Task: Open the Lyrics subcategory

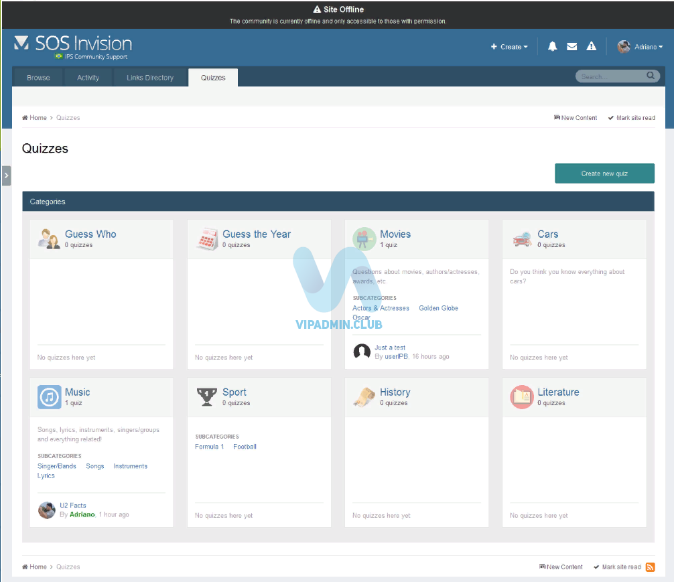Action: pyautogui.click(x=46, y=476)
